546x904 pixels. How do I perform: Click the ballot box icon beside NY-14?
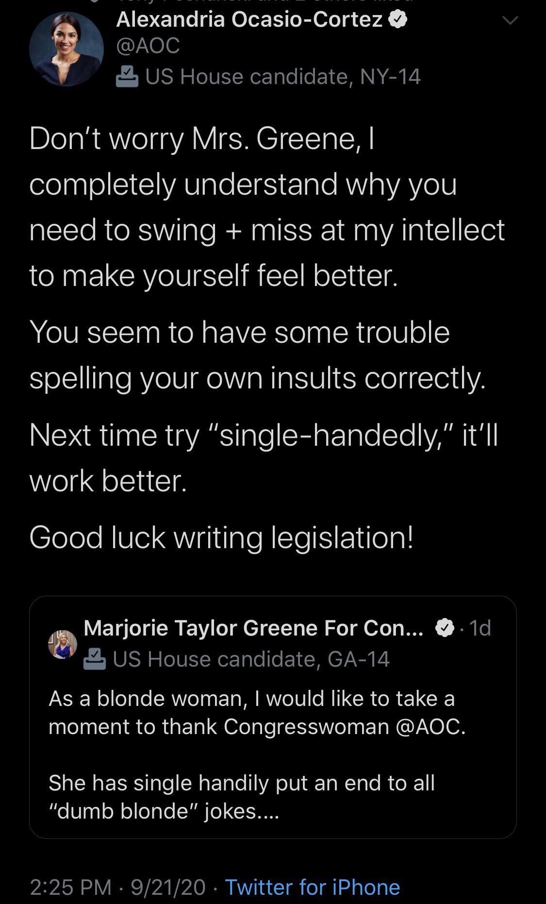tap(127, 77)
